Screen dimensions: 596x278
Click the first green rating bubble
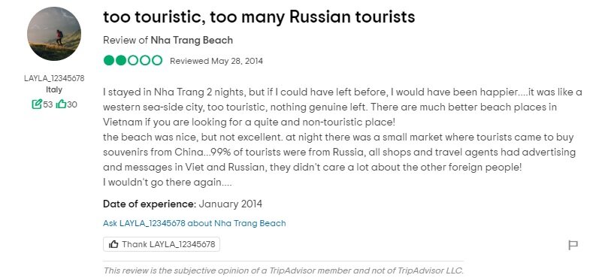tap(109, 60)
